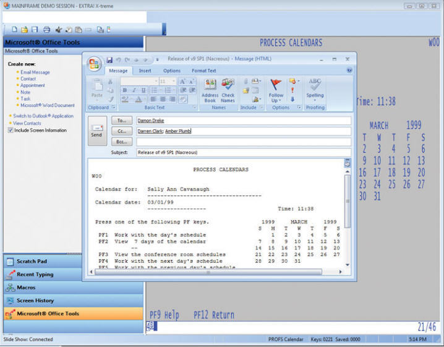Screen dimensions: 444x347
Task: Open the font name dropdown
Action: [x=156, y=81]
